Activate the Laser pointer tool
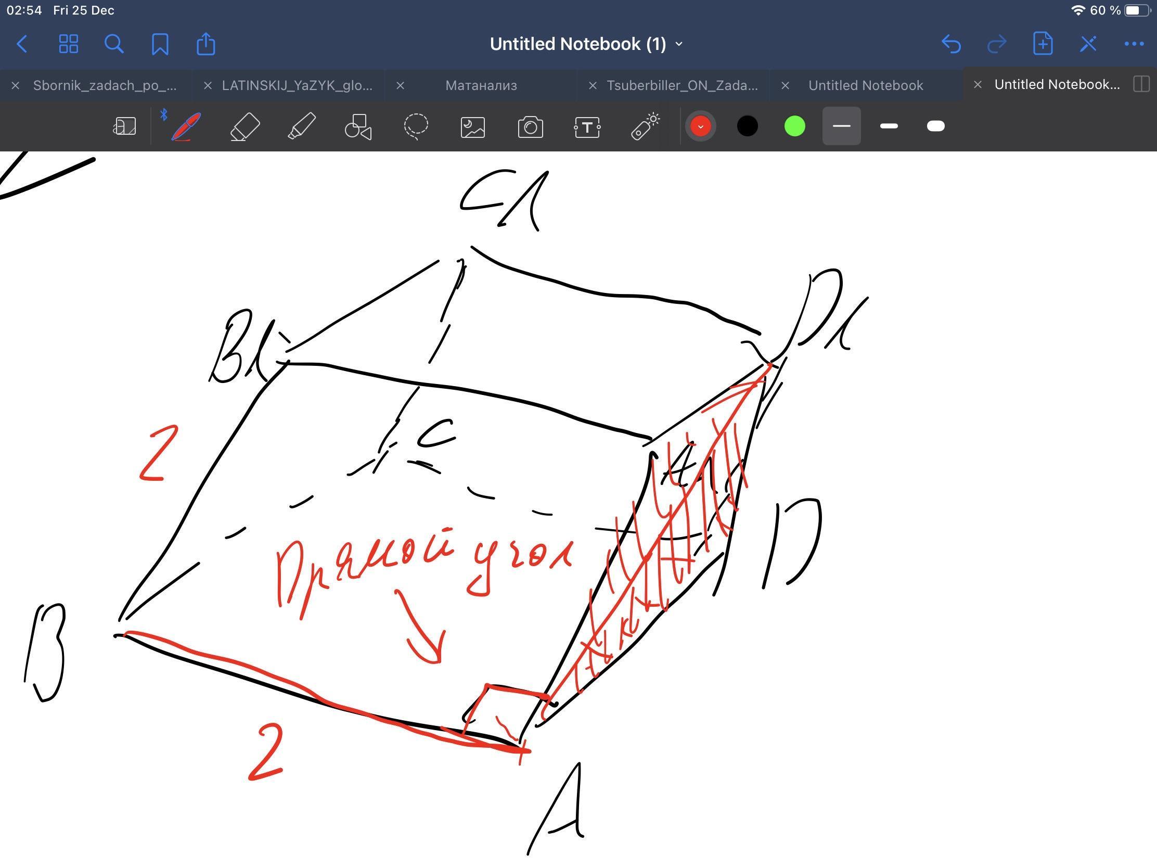This screenshot has width=1157, height=868. pos(645,126)
